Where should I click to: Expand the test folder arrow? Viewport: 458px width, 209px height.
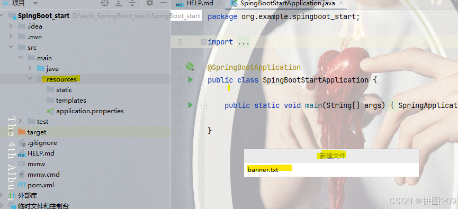coord(21,121)
